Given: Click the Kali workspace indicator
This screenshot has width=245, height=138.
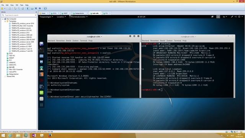Looking at the screenshot, I should 218,17.
